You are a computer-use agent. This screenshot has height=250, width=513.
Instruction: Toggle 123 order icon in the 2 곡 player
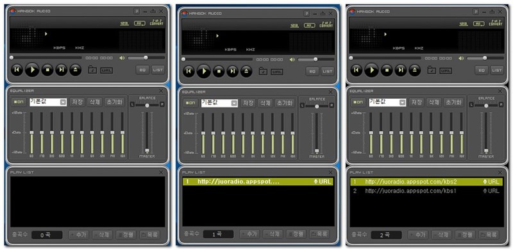[x=463, y=24]
